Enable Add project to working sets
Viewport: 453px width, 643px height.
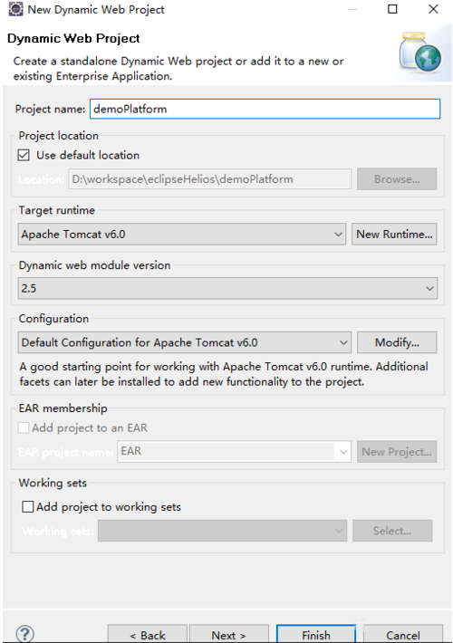(x=28, y=507)
